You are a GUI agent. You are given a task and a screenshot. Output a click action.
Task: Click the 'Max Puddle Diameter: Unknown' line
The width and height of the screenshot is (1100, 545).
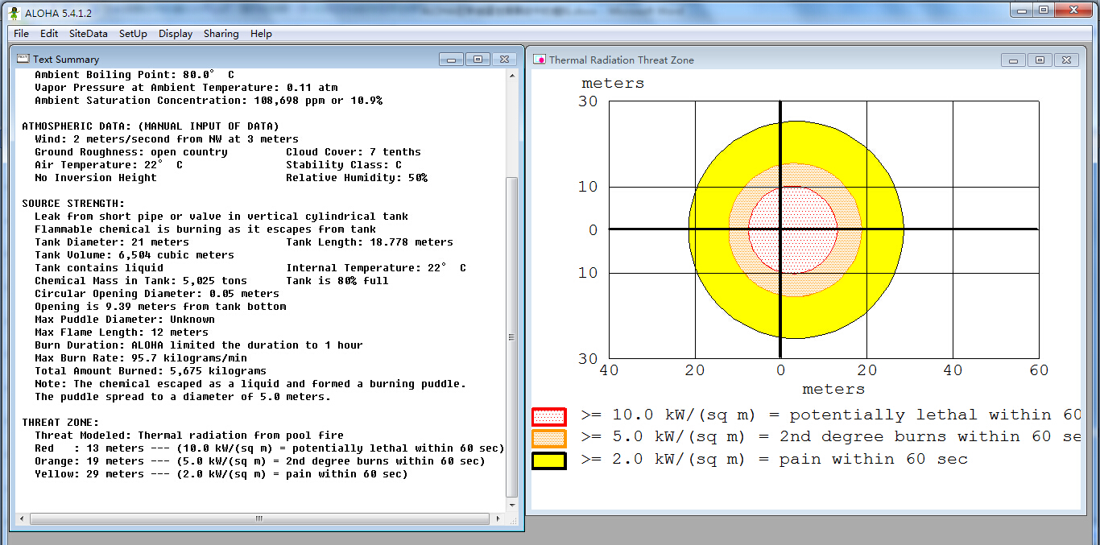(x=125, y=320)
